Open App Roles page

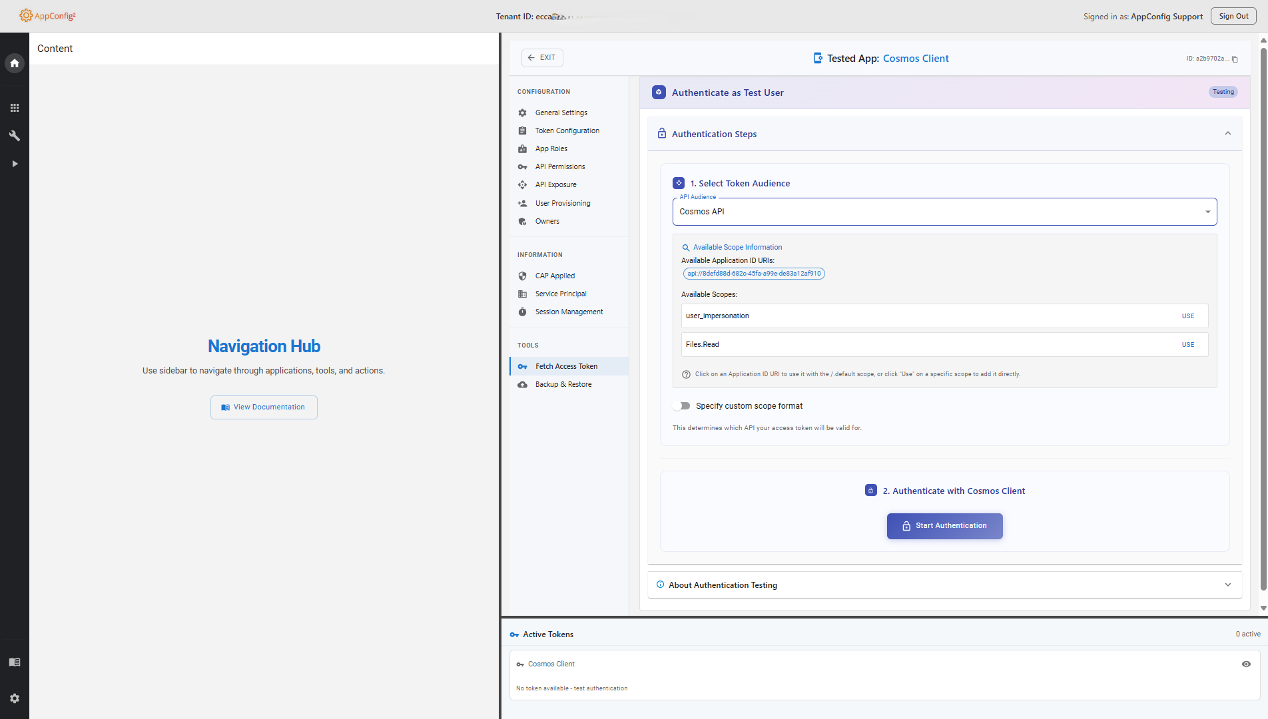(x=551, y=149)
